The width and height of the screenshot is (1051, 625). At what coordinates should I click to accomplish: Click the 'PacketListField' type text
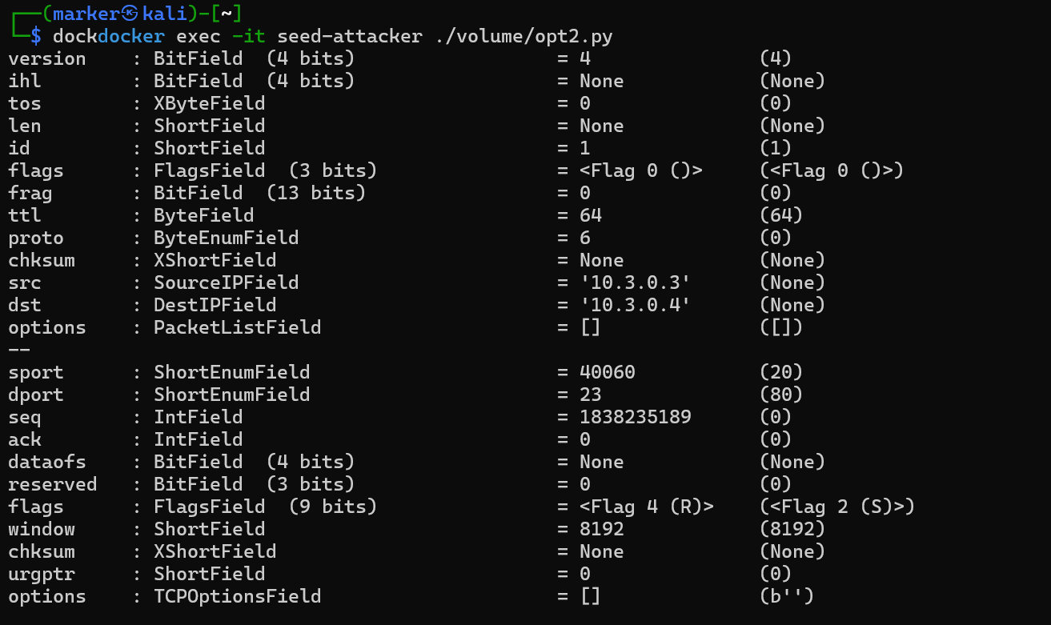[x=237, y=327]
